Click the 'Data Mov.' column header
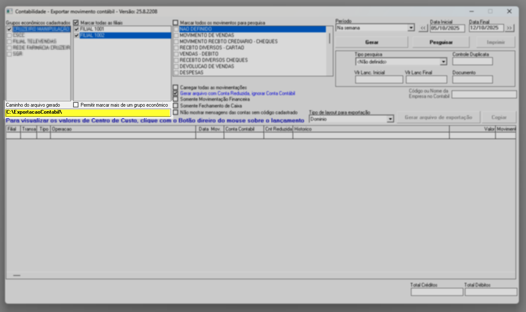The width and height of the screenshot is (526, 312). point(210,129)
